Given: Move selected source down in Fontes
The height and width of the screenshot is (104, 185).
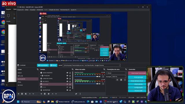Looking at the screenshot, I should (56, 94).
